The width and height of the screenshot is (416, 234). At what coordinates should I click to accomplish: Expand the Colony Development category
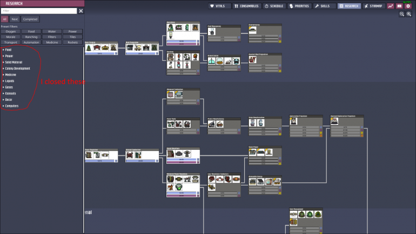coord(16,68)
